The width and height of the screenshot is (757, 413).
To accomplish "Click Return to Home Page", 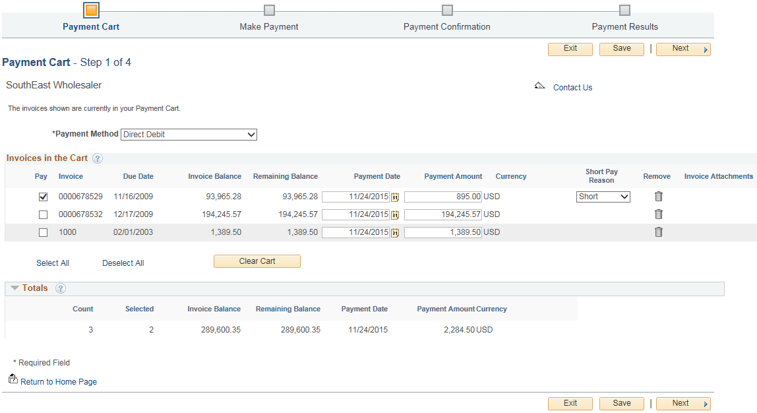I will (58, 381).
